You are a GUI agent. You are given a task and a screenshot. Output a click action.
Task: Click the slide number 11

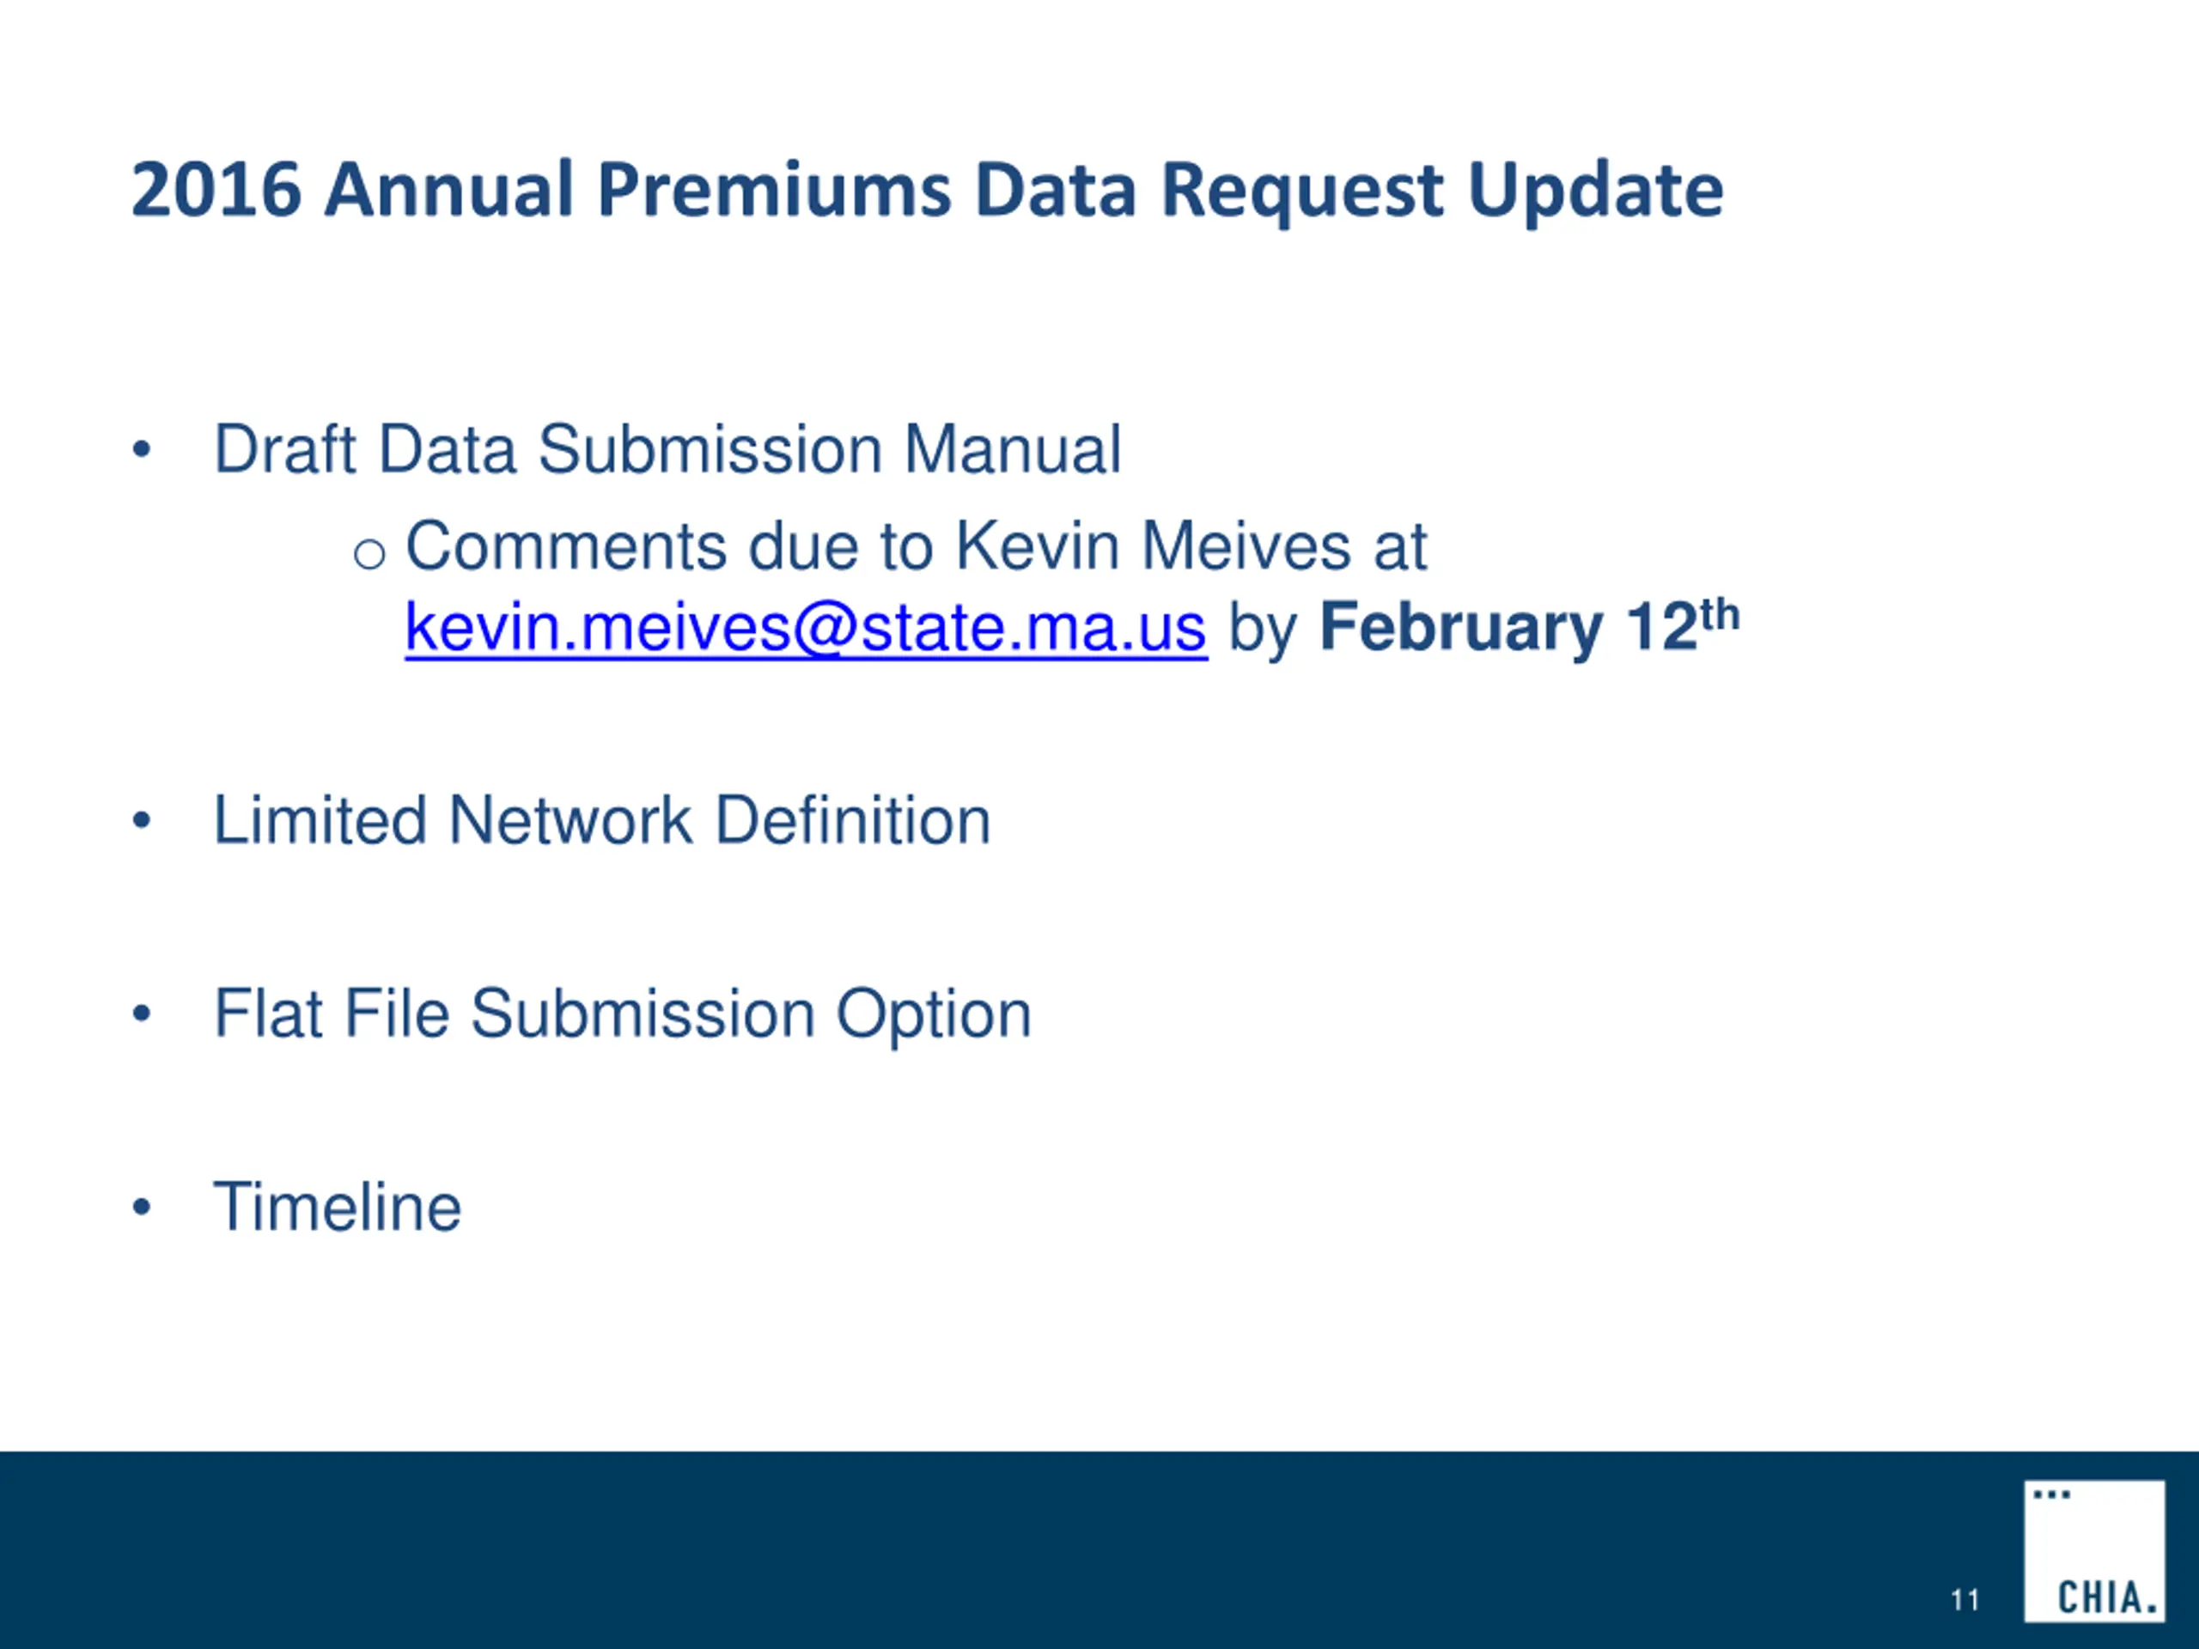coord(1964,1599)
